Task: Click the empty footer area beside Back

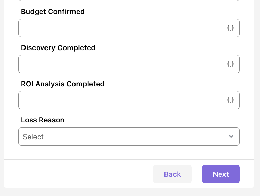Action: point(78,174)
